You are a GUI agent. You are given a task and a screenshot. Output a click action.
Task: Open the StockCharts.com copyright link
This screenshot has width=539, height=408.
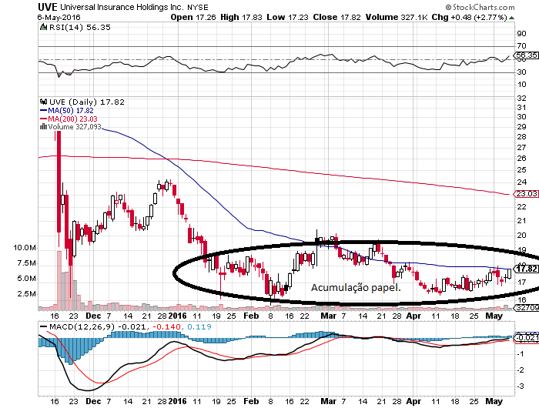tap(480, 7)
